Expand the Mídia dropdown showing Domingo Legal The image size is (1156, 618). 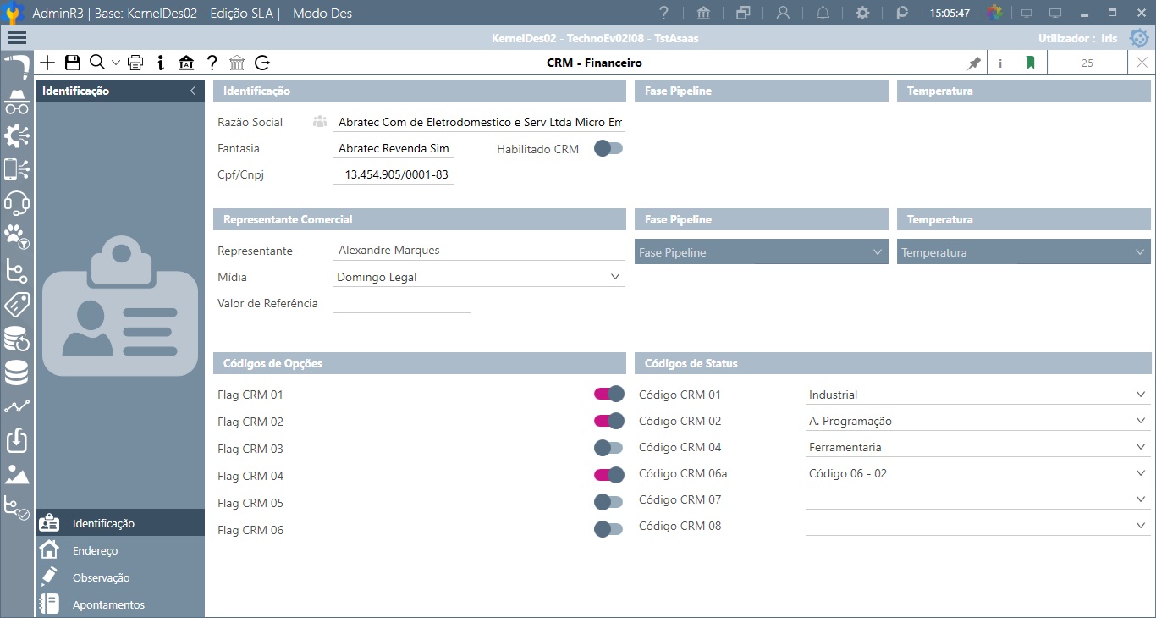click(x=479, y=277)
